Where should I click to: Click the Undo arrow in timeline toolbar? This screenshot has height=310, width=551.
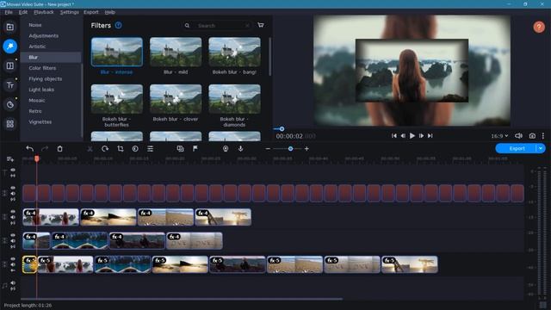coord(30,149)
